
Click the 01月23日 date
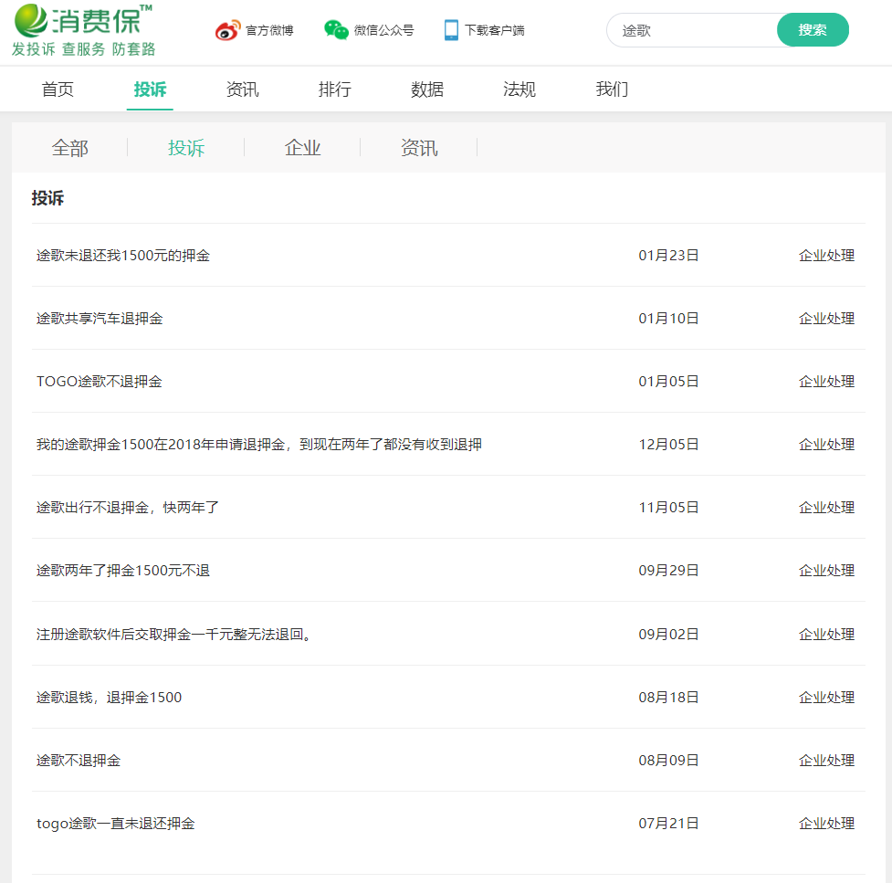tap(668, 256)
